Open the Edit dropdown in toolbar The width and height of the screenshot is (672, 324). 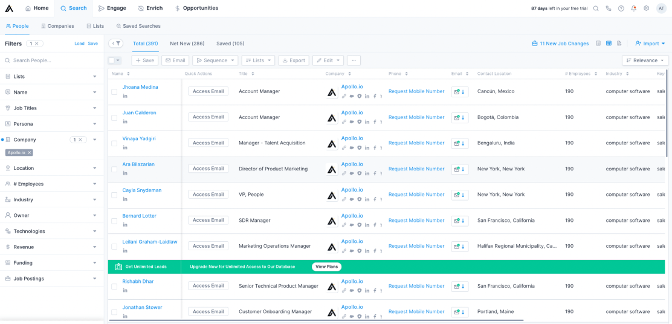(x=328, y=60)
